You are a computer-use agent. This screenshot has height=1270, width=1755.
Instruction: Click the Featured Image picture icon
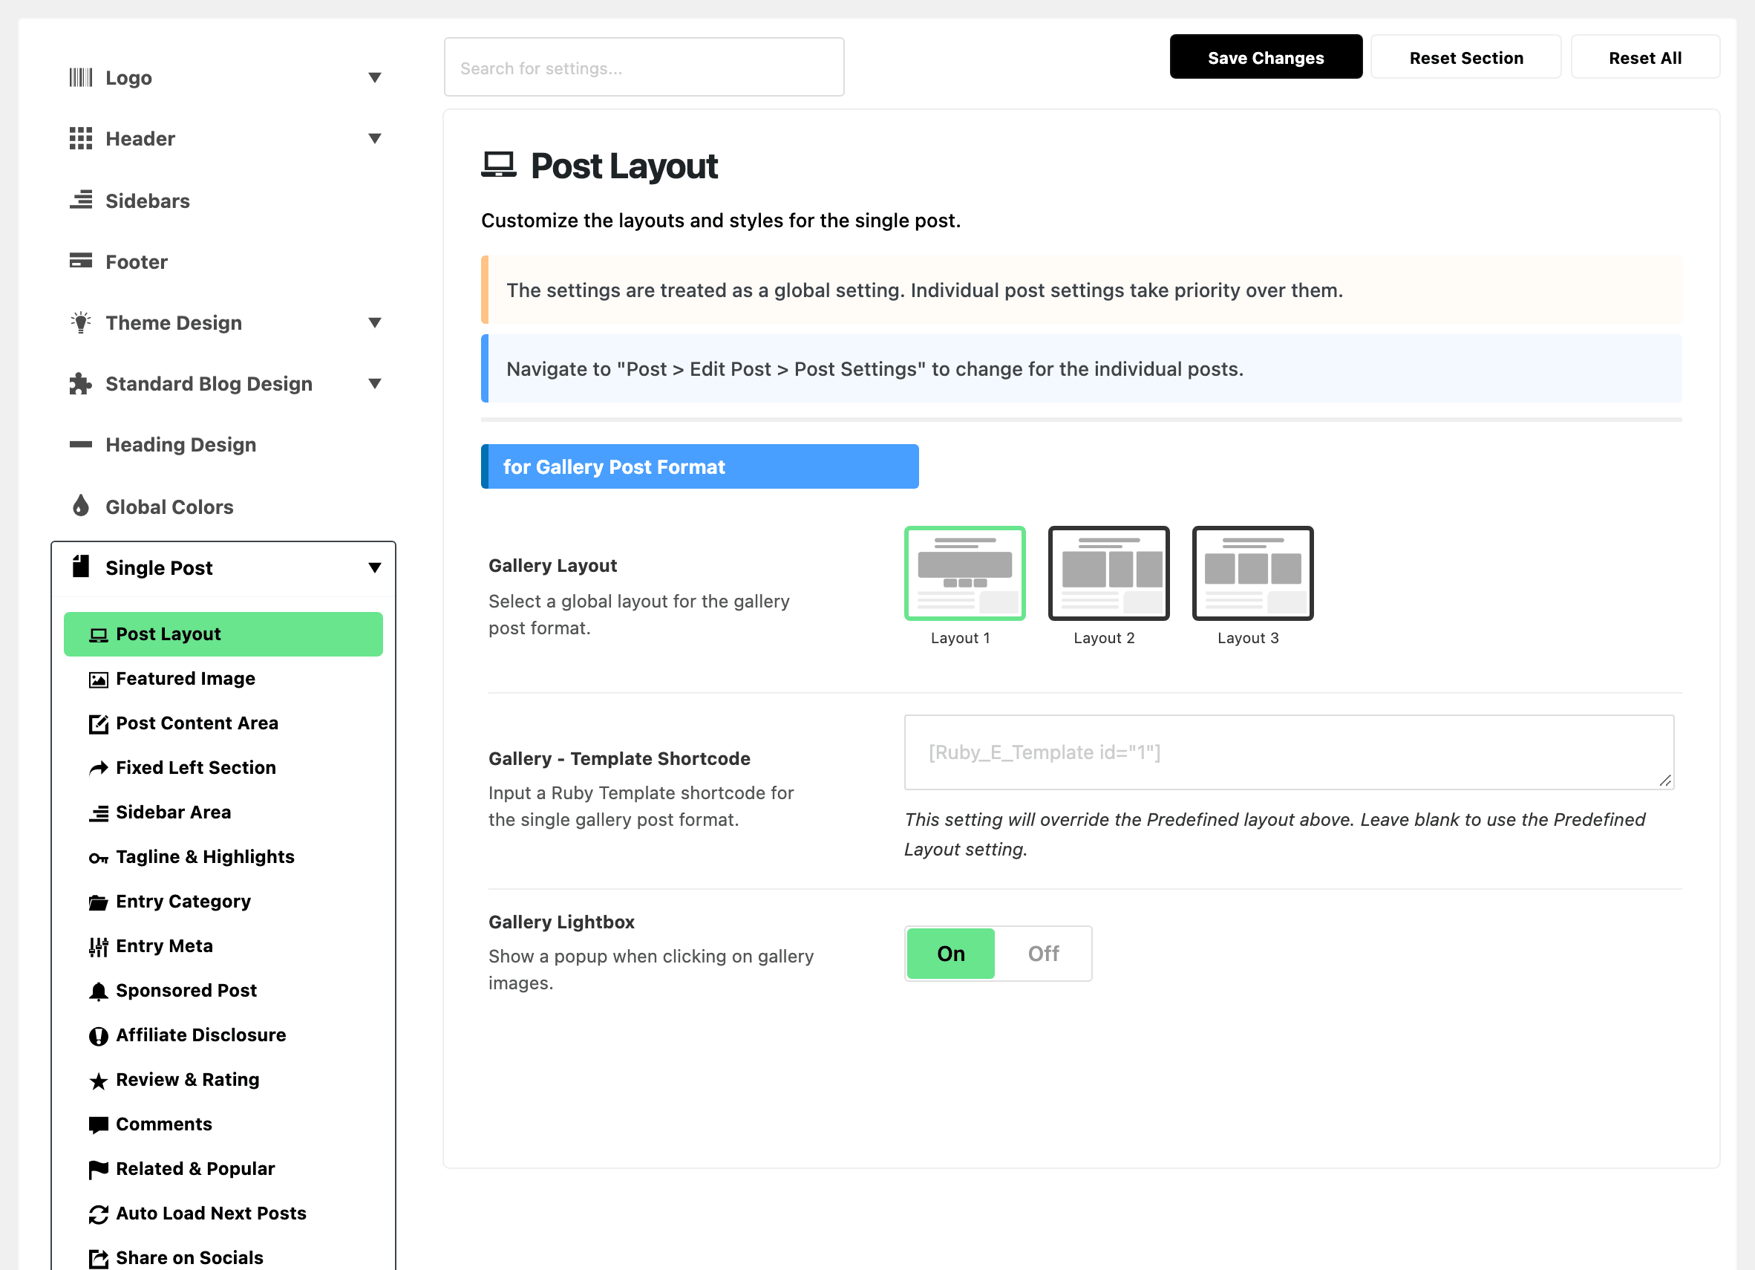click(x=98, y=680)
